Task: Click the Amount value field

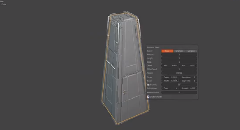Action: [179, 55]
